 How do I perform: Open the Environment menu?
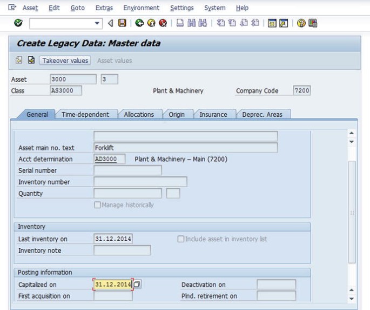(141, 8)
